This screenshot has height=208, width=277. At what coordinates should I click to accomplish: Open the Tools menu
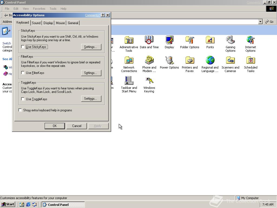tap(53, 9)
